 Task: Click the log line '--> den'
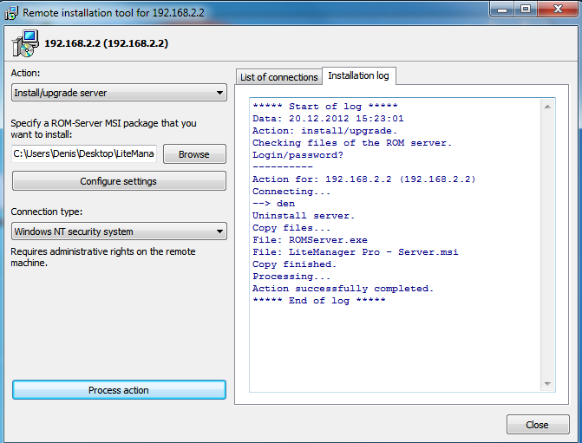(x=273, y=204)
